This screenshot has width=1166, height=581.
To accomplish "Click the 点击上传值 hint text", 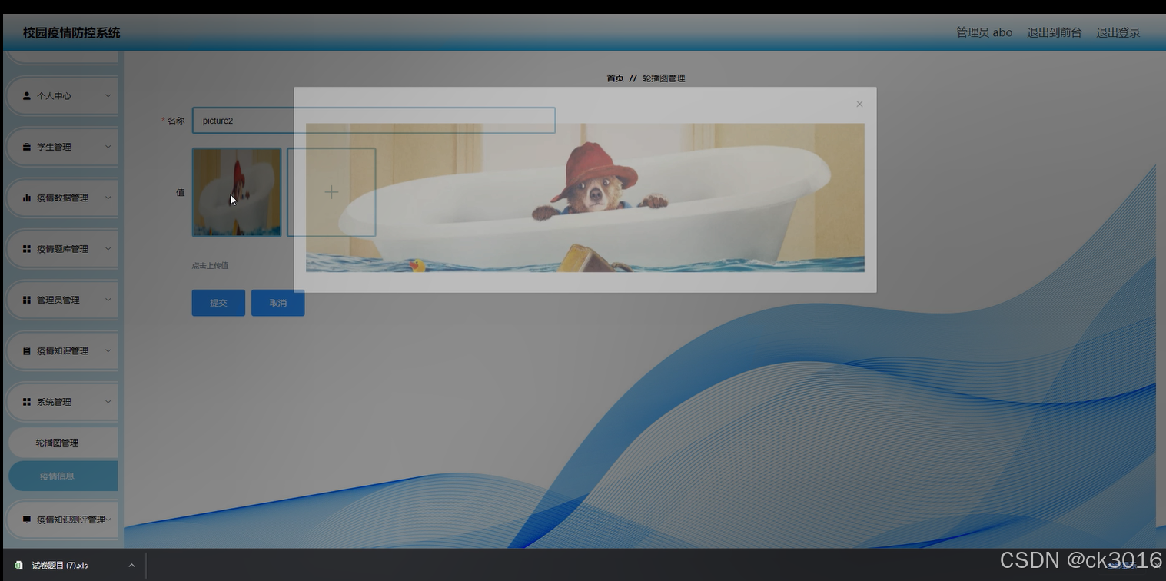I will 210,265.
